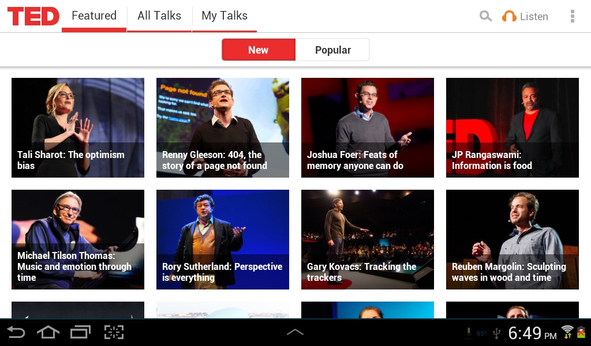591x346 pixels.
Task: Tap the Listen label text
Action: pyautogui.click(x=534, y=17)
